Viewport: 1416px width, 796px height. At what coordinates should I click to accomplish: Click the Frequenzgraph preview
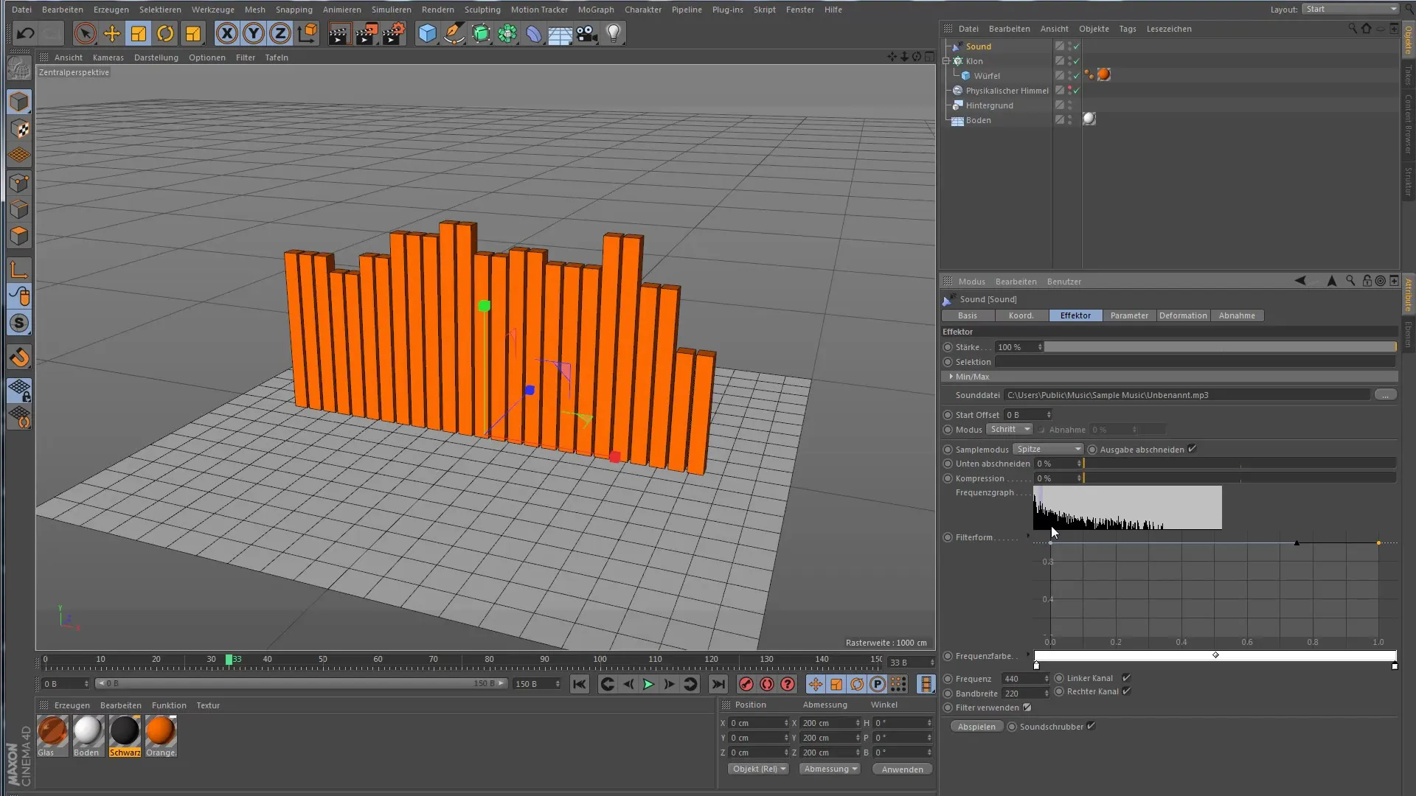[1128, 507]
